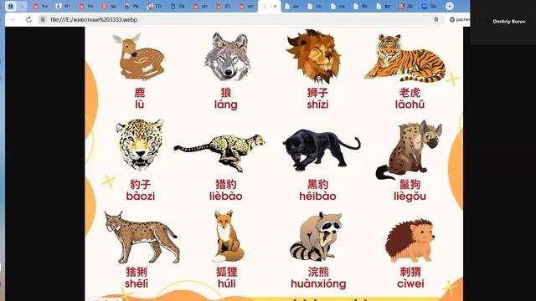Click the pinyin text 'shīzi'
Screen dimensions: 536x301
(317, 105)
